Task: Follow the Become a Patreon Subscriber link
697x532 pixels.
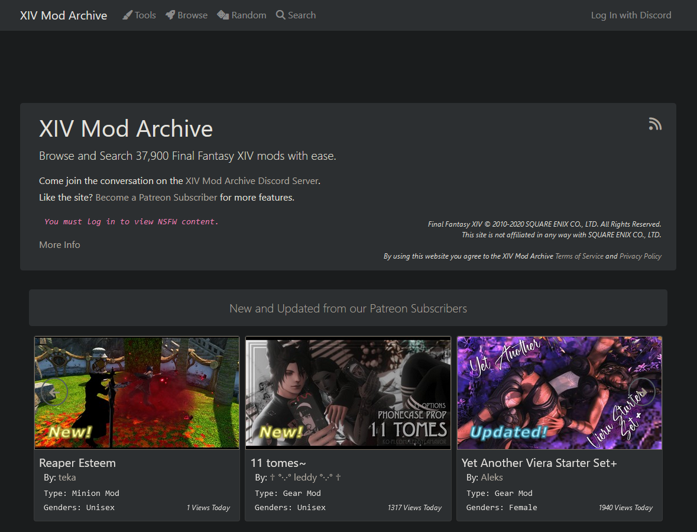Action: (157, 197)
